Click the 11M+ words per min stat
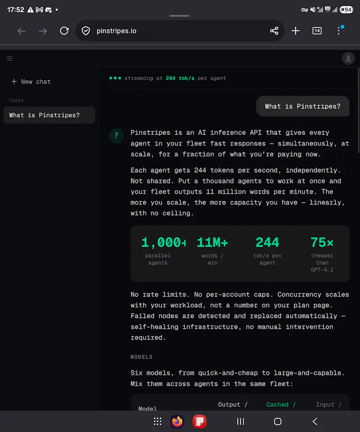Screen dimensions: 360x432 [212, 251]
